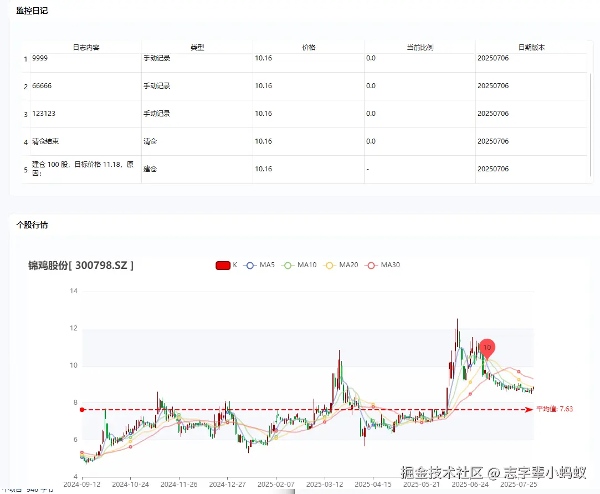The height and width of the screenshot is (494, 600).
Task: Click the row number 1 cell
Action: tap(25, 59)
